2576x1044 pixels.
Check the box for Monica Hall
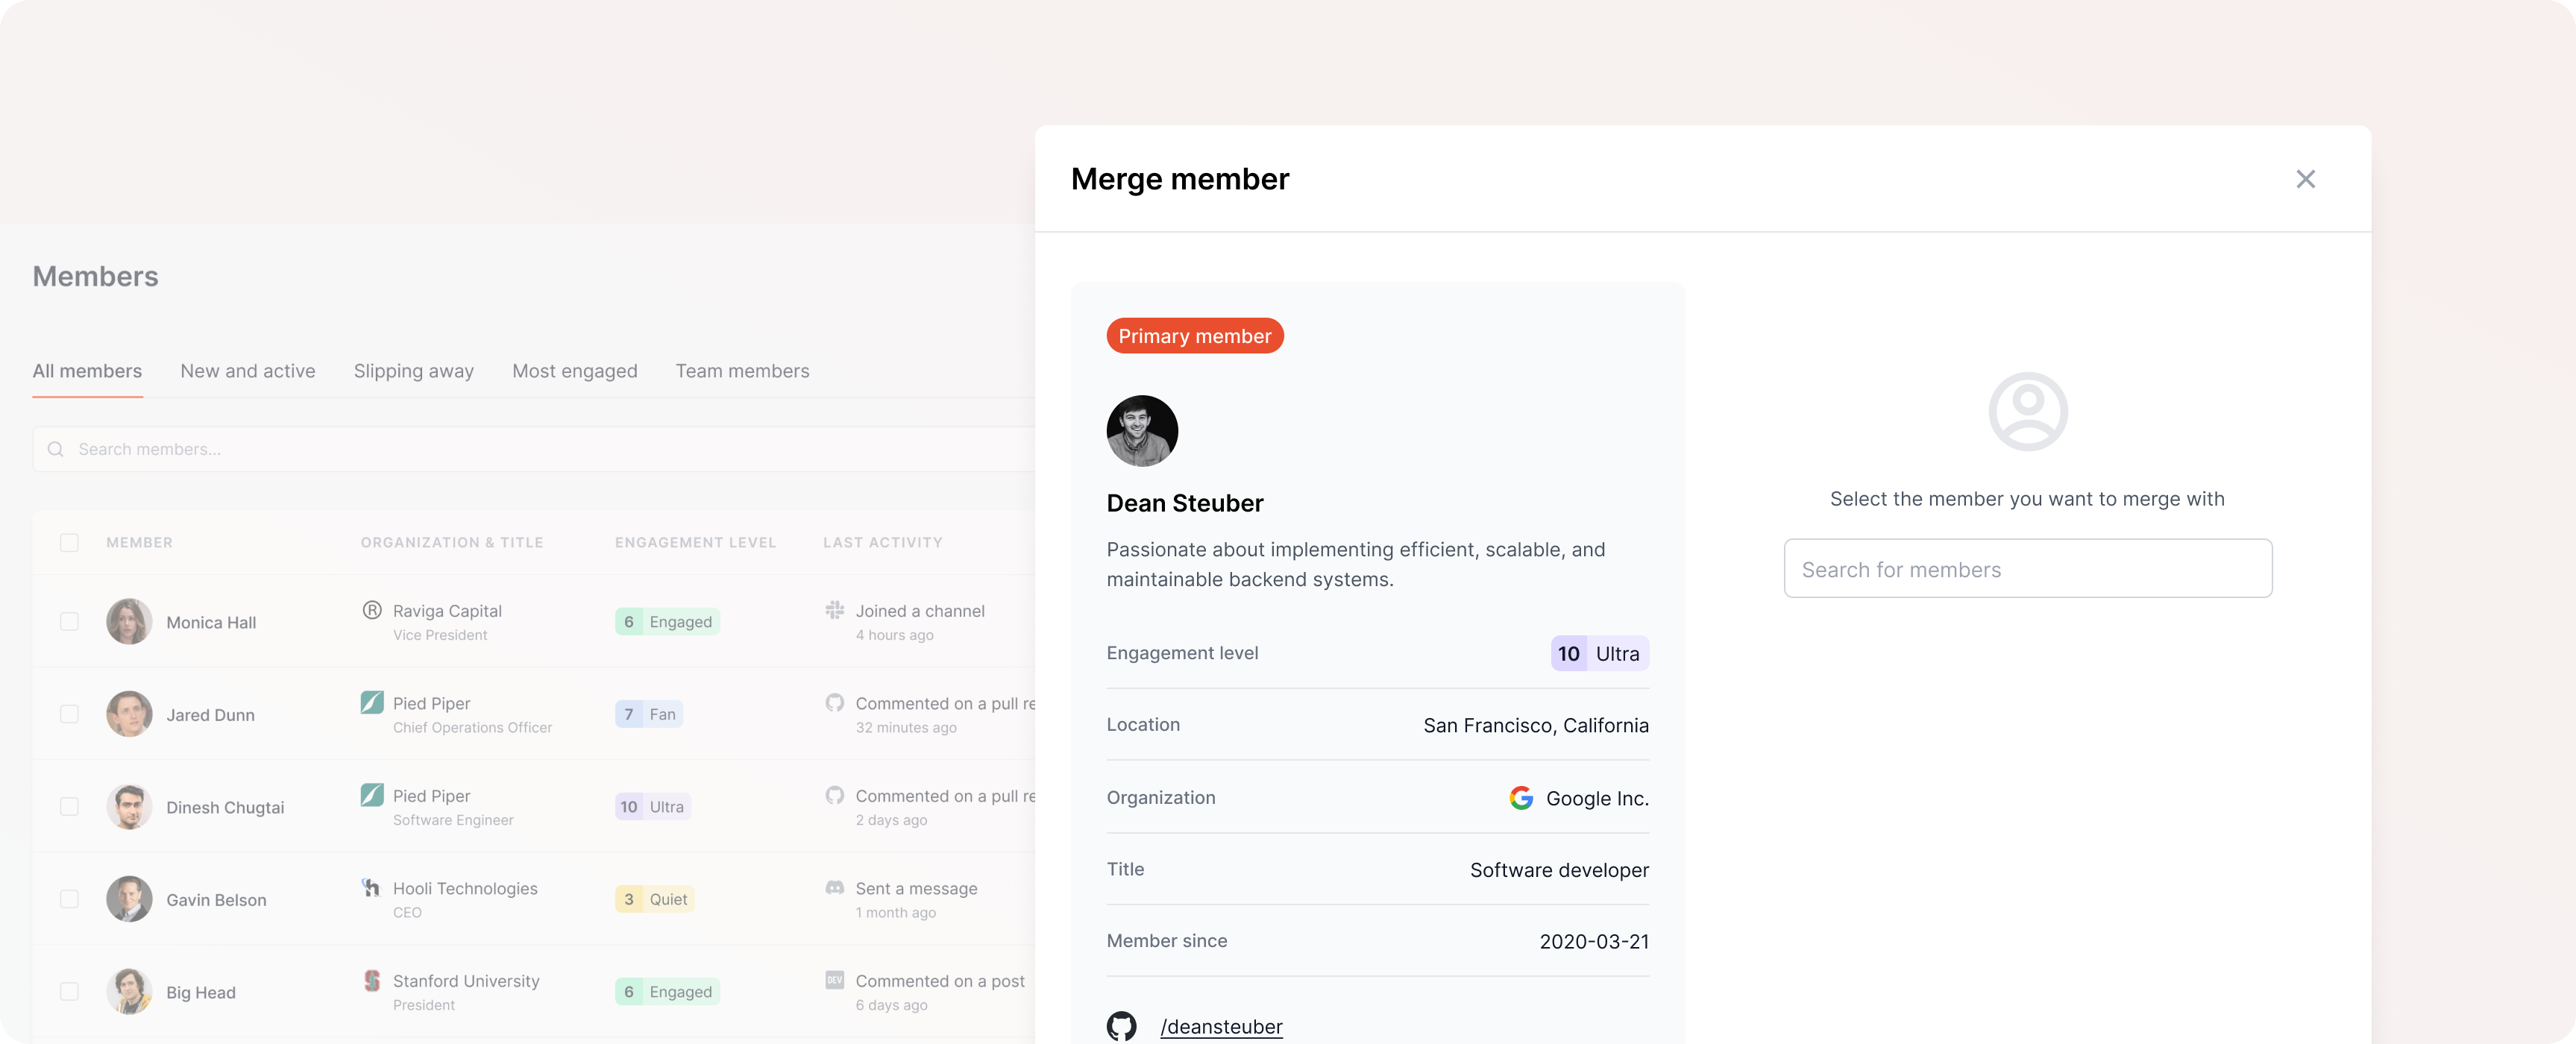click(x=69, y=622)
